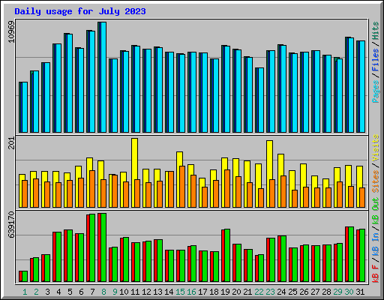Click day label 6 on x-axis
The width and height of the screenshot is (384, 300).
(81, 292)
